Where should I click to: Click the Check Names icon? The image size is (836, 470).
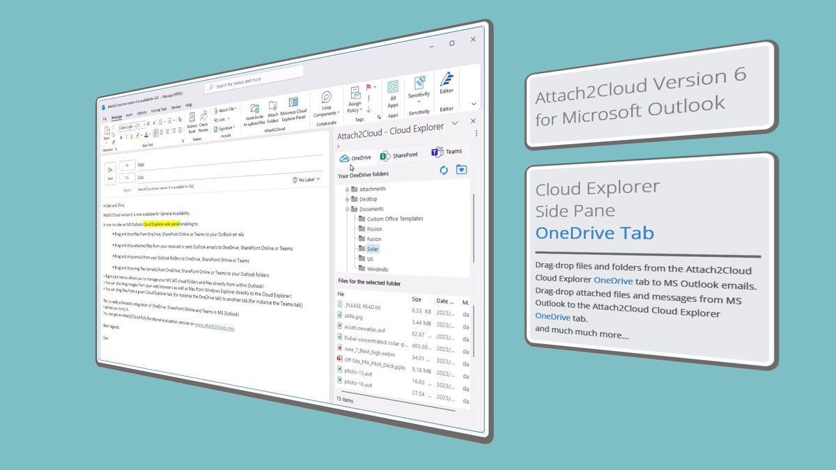[203, 120]
